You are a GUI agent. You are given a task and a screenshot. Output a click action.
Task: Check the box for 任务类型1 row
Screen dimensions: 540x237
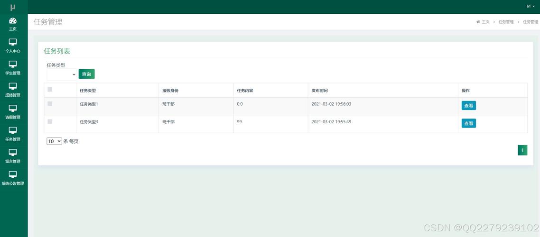[x=50, y=104]
